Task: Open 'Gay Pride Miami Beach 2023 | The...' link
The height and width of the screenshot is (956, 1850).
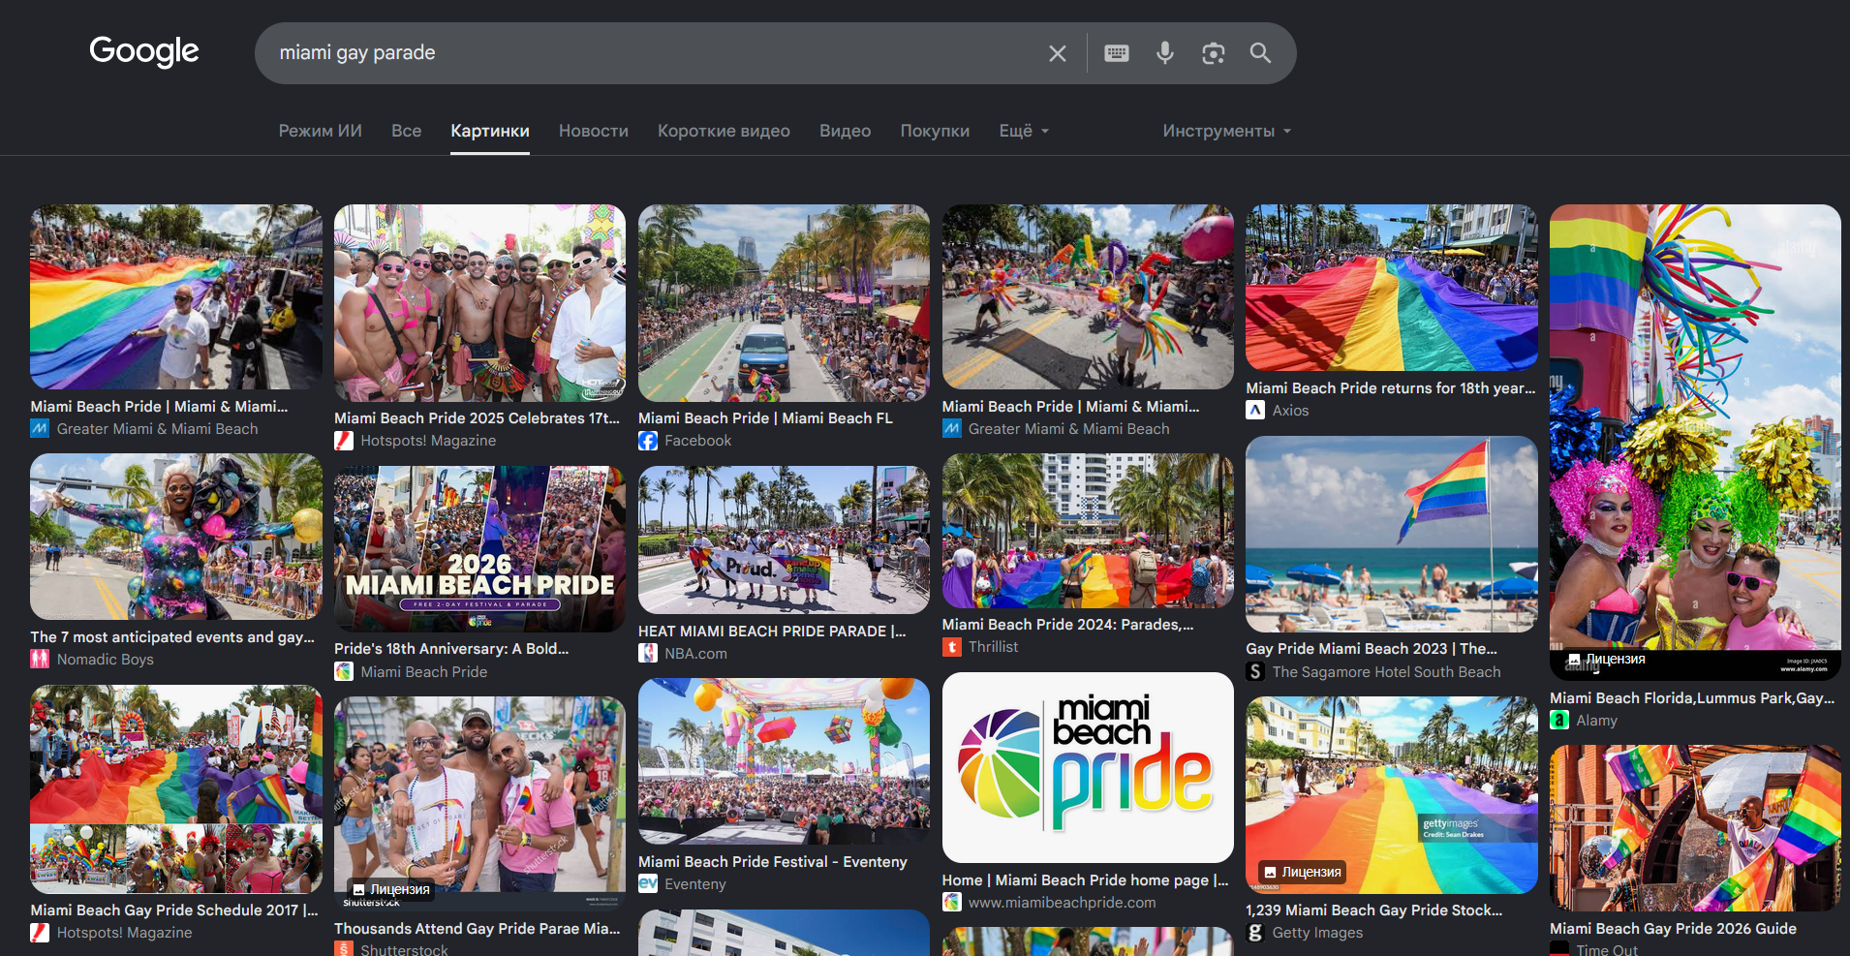Action: 1372,648
